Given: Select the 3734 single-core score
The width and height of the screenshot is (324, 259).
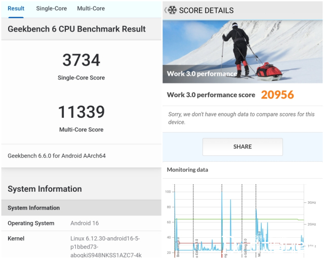Looking at the screenshot, I should tap(81, 60).
